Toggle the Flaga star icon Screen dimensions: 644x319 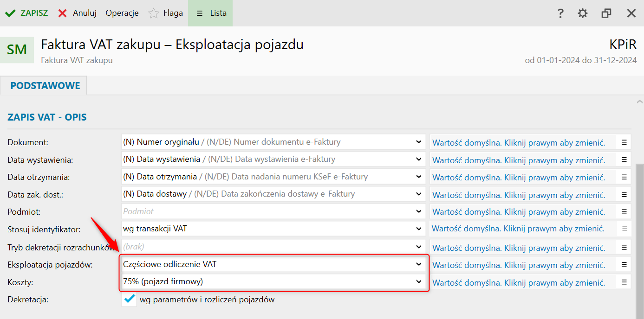pos(154,13)
